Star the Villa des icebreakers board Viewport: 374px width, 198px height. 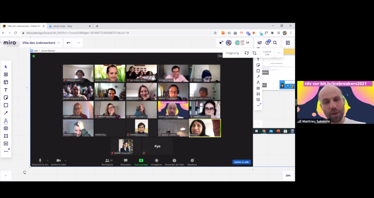point(58,43)
